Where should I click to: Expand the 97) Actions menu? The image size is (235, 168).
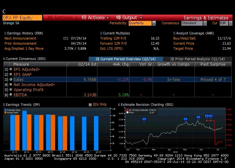click(93, 18)
